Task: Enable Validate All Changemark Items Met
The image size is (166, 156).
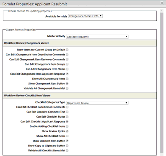Action: (67, 88)
